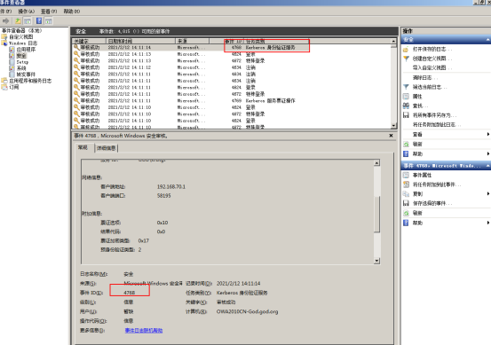Click the 将任务附加到此事件 icon

[406, 184]
